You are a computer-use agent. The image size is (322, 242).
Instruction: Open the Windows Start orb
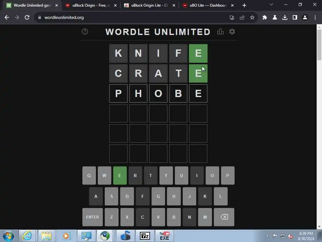tap(8, 236)
